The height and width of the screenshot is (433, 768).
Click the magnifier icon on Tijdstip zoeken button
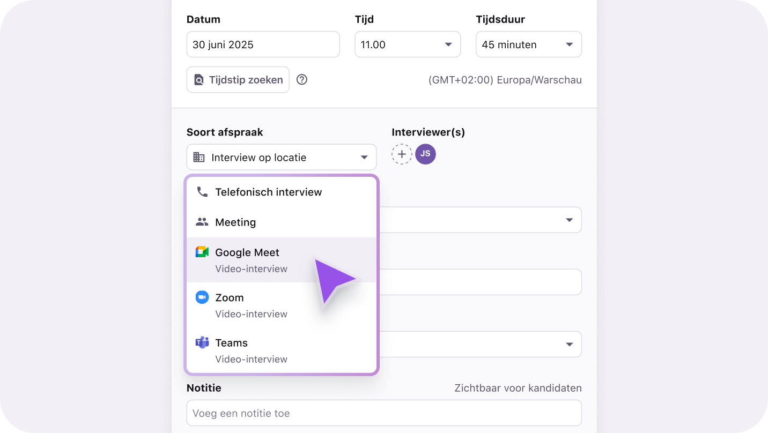click(x=199, y=79)
